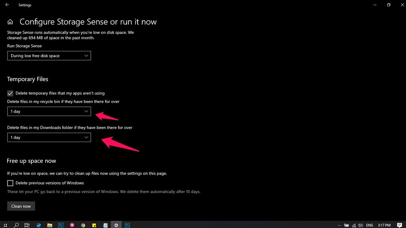Open the Wi-Fi network tray icon
Viewport: 406px width, 228px height.
coord(354,225)
